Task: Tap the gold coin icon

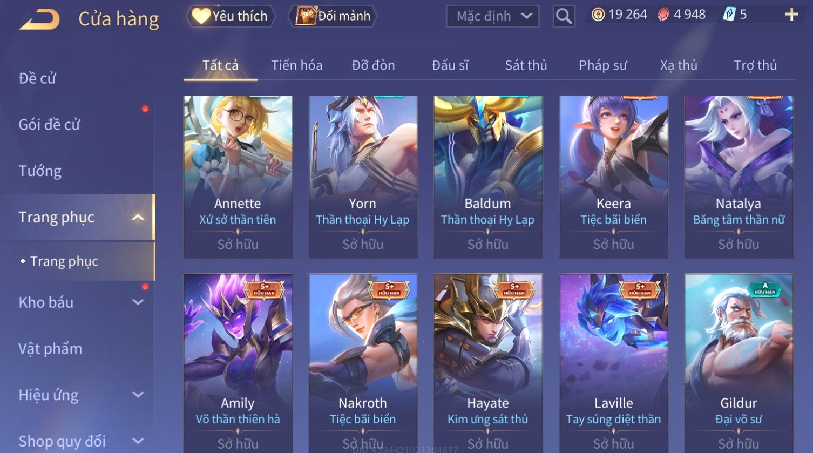Action: (x=598, y=15)
